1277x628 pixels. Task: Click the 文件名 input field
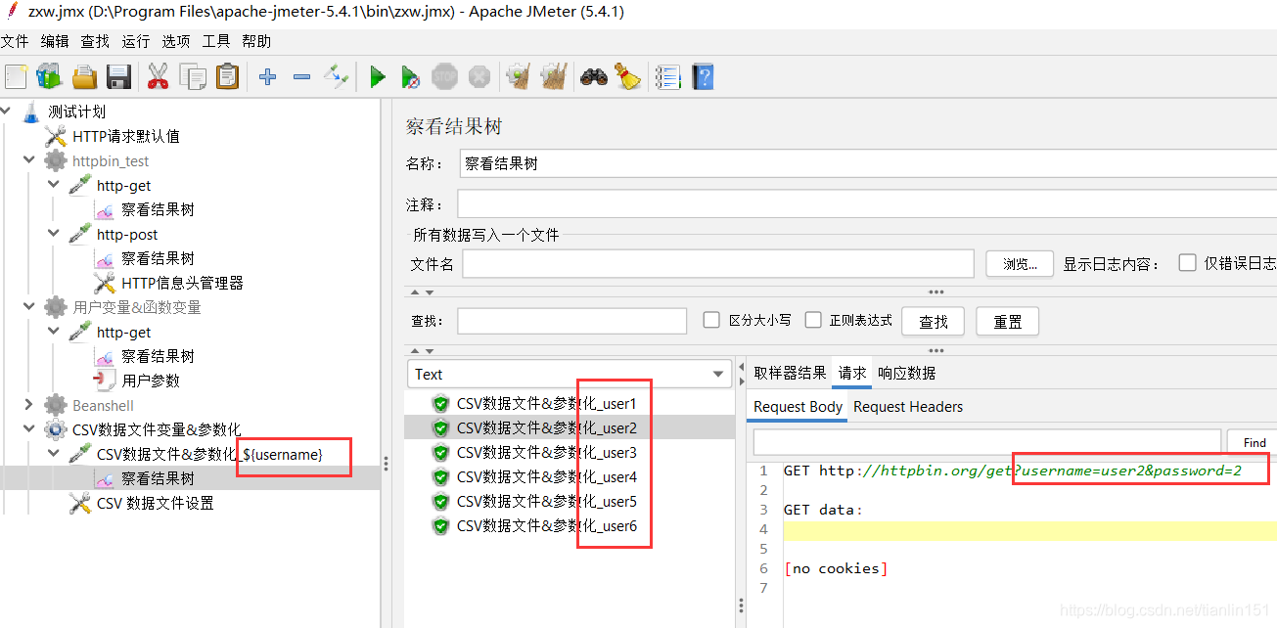coord(718,264)
